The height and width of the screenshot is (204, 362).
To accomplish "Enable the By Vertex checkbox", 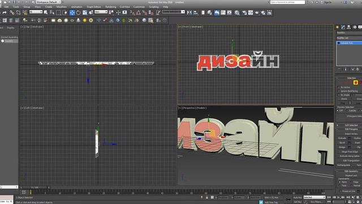I will point(339,87).
